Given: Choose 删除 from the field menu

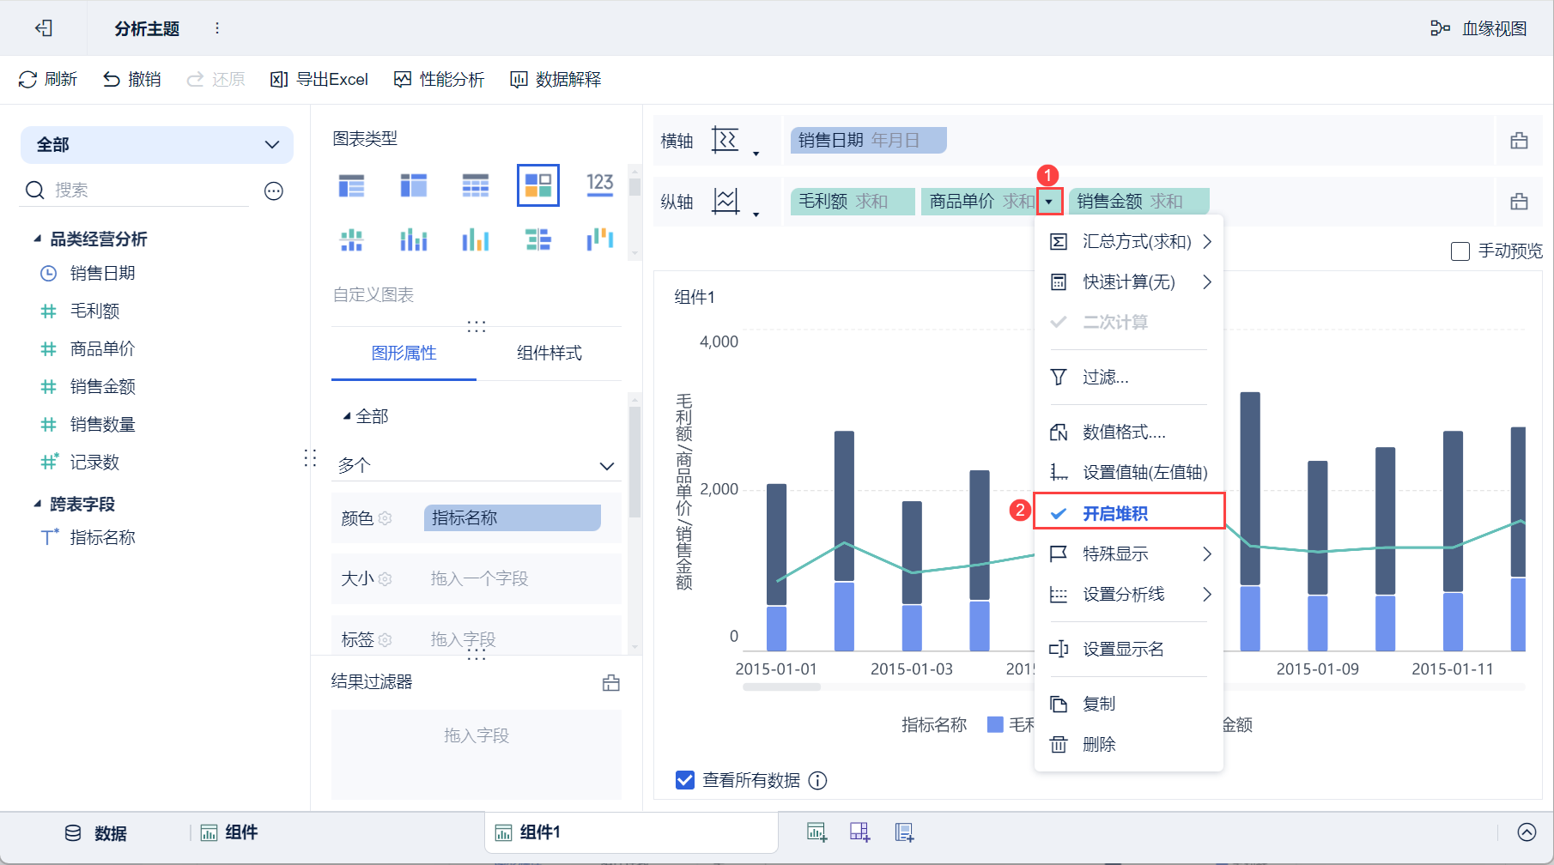Looking at the screenshot, I should (1129, 744).
